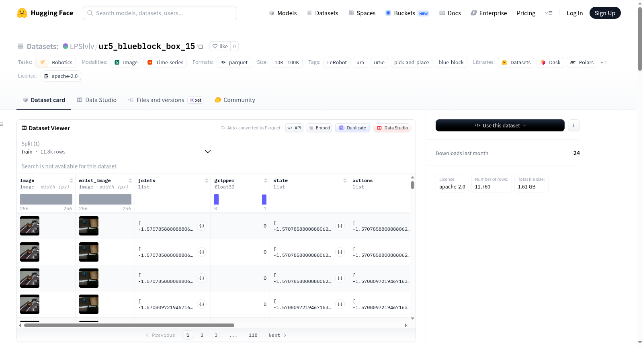643x346 pixels.
Task: Expand JSON for second row state cell
Action: (340, 252)
